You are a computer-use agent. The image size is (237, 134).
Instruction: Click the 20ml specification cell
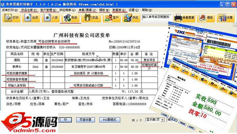(36, 67)
